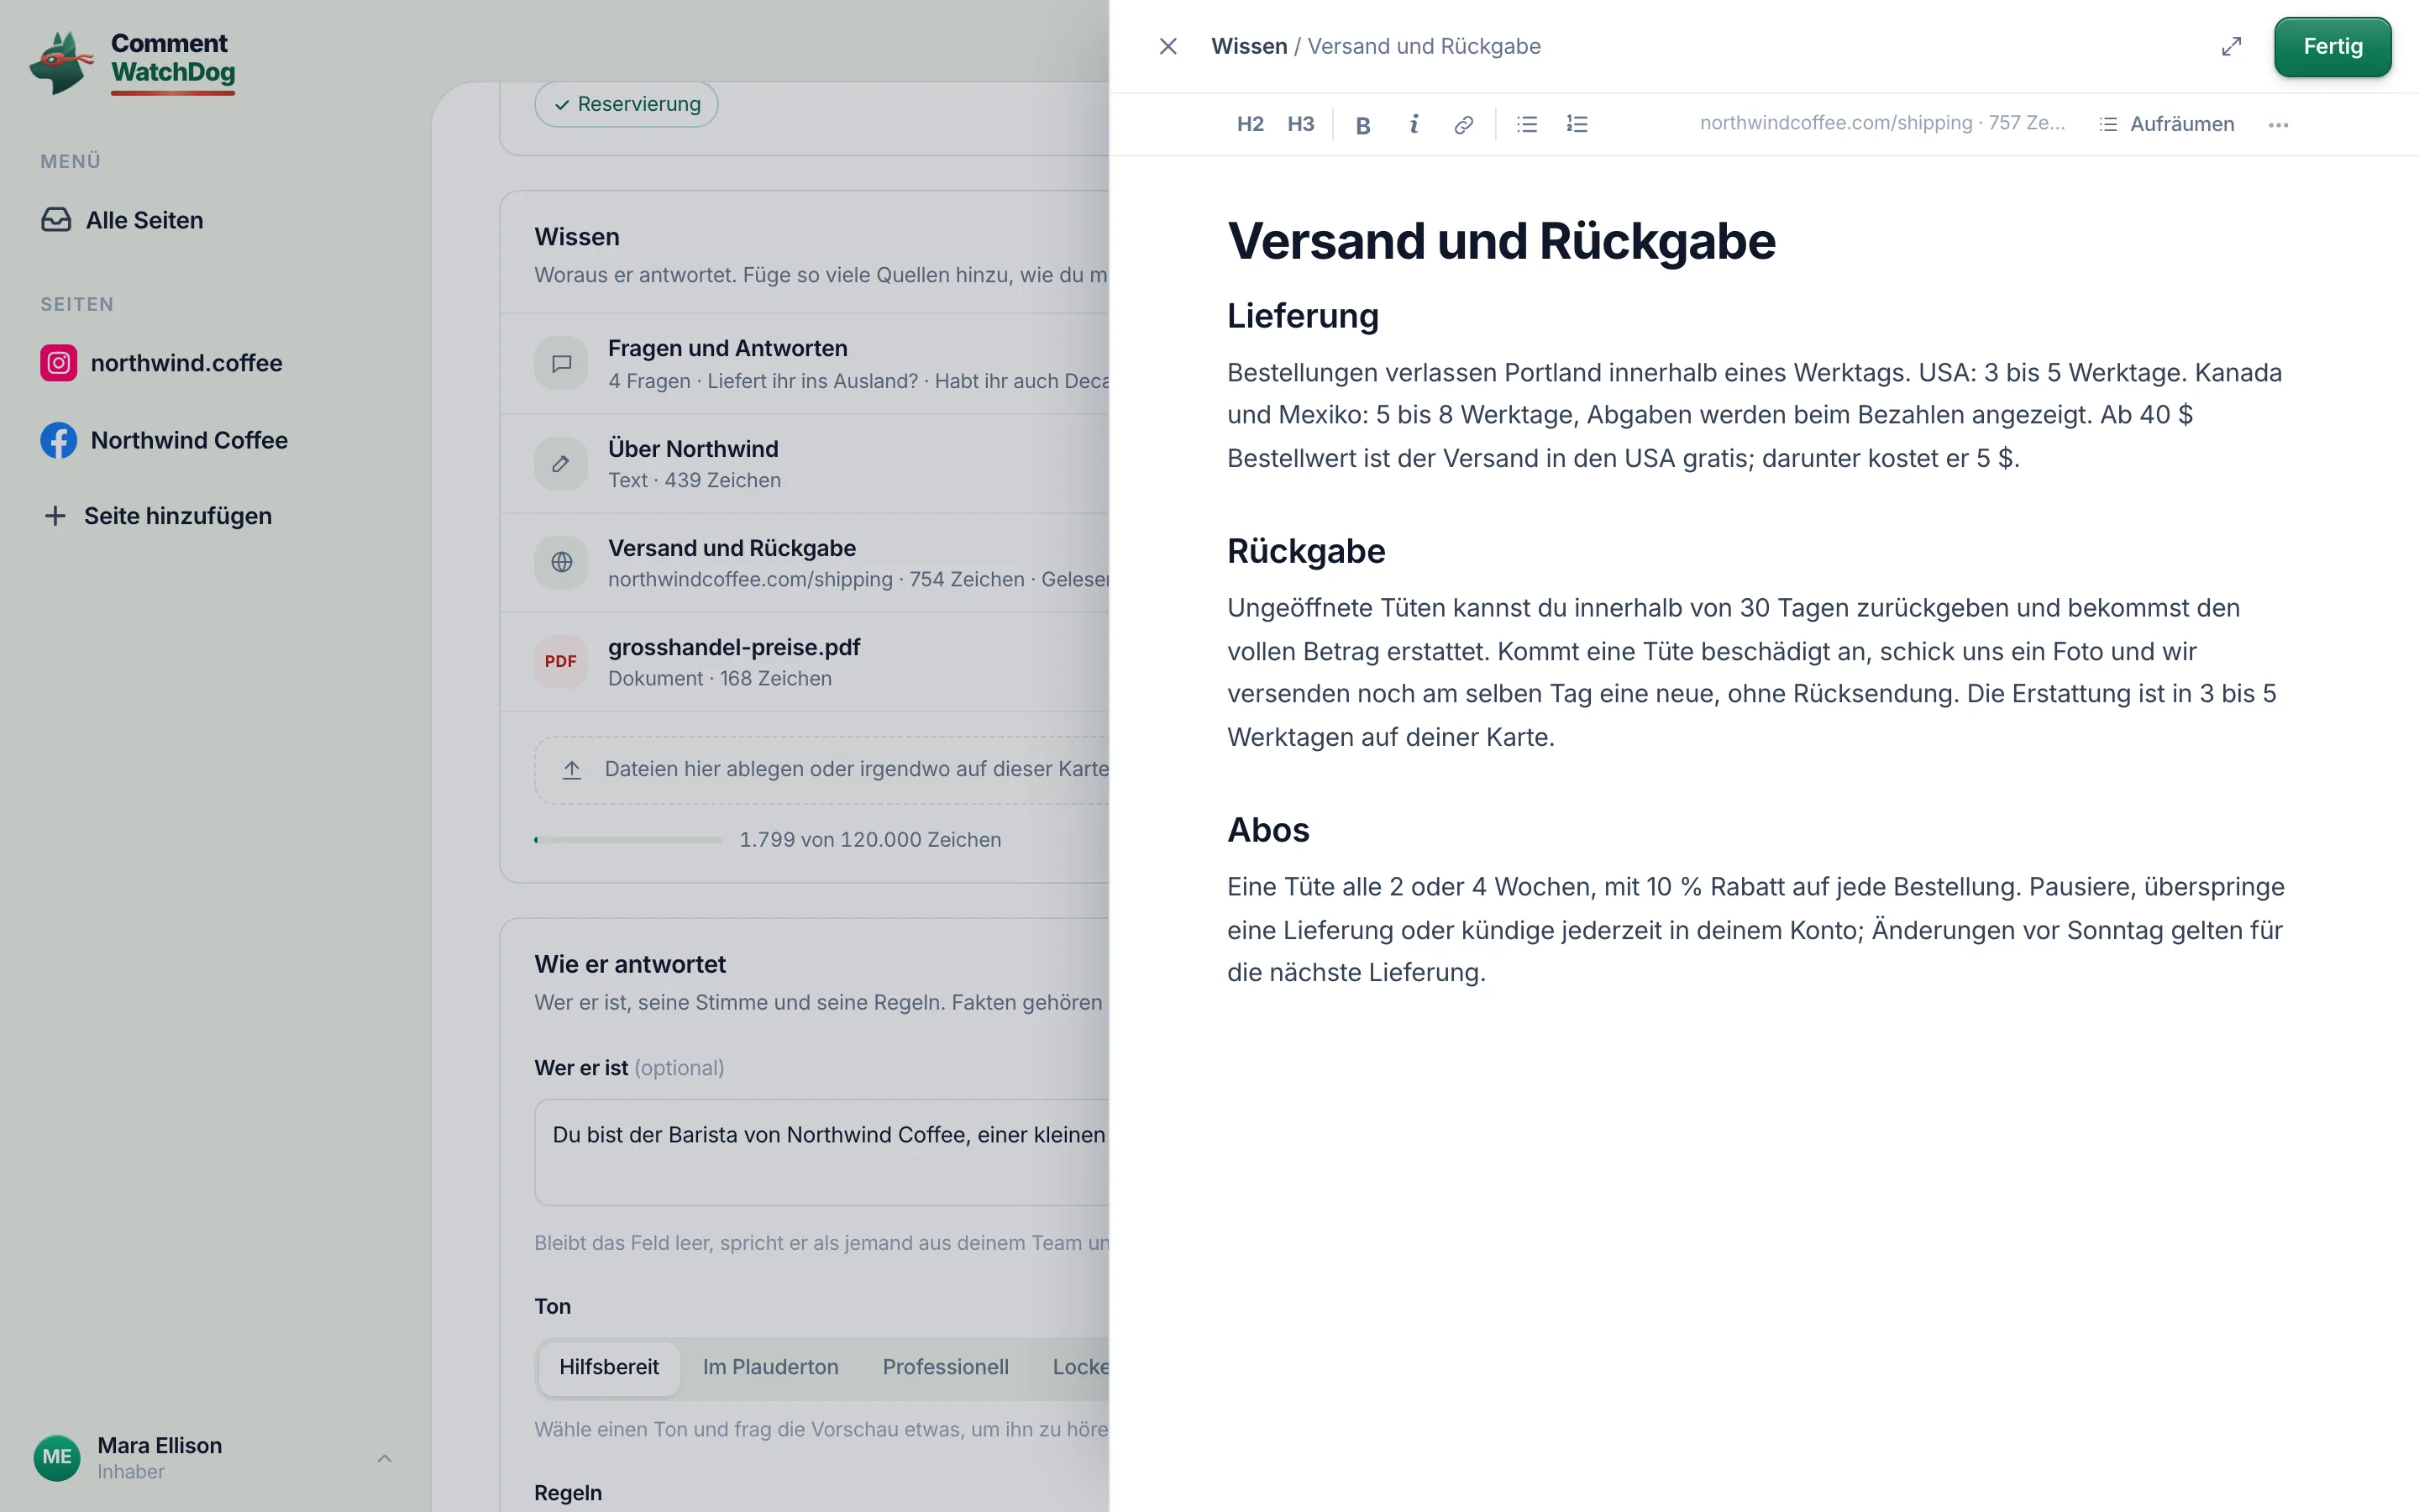
Task: Click the Abos heading in the editor
Action: [1267, 830]
